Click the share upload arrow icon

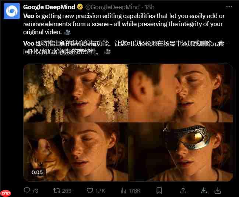pos(183,190)
